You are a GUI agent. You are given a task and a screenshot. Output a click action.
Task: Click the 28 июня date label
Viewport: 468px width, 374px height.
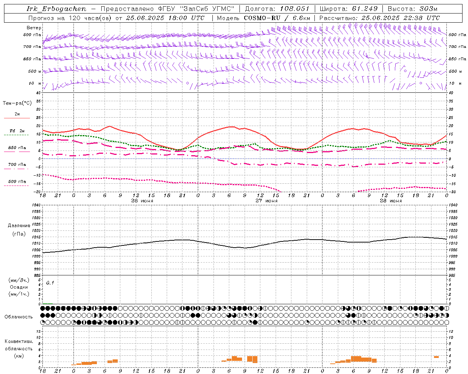390,201
